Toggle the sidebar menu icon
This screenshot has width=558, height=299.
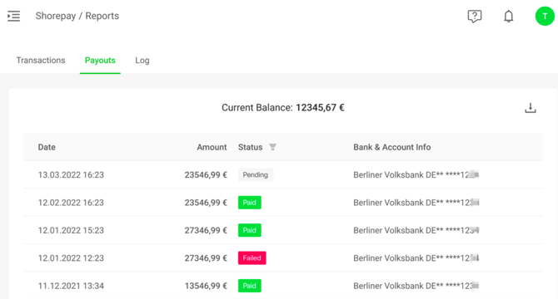click(13, 16)
